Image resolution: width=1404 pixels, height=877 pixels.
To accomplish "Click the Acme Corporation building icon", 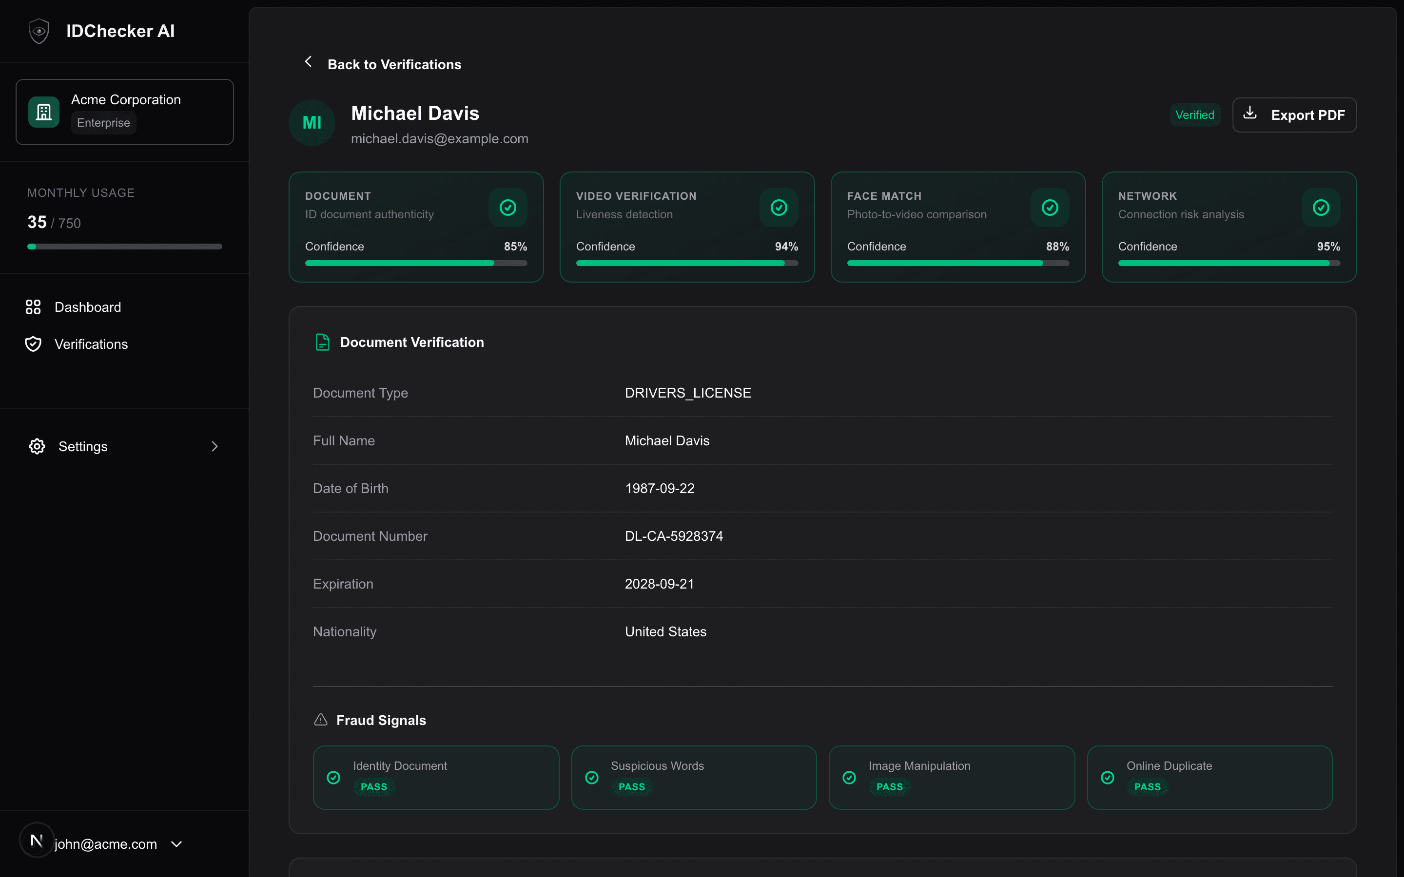I will click(44, 112).
